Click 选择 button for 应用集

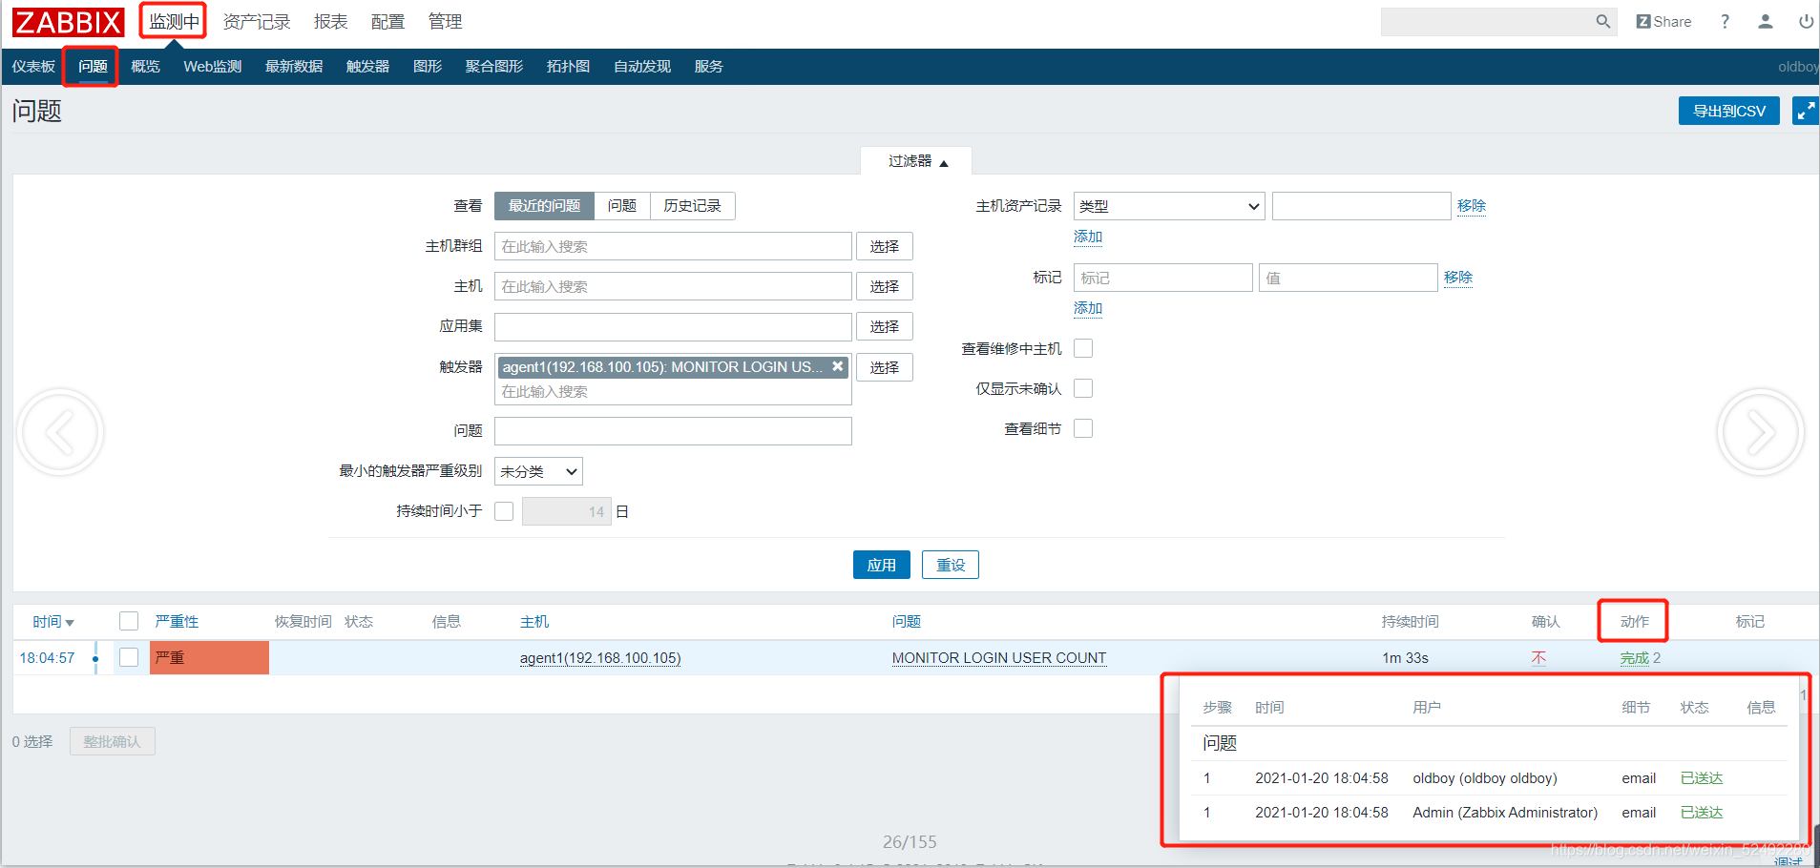[x=885, y=326]
